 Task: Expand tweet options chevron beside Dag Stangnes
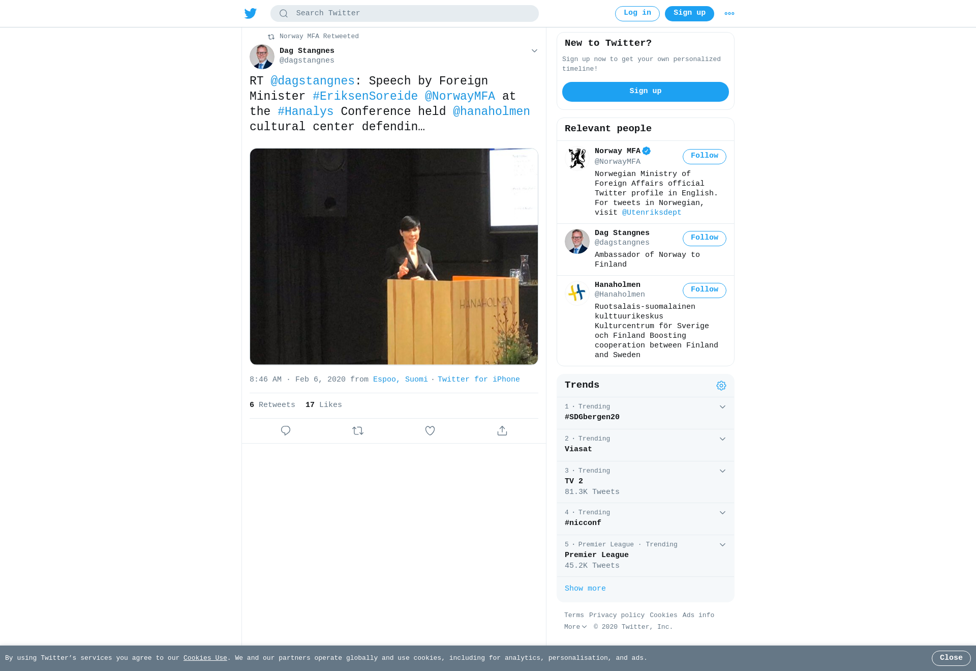[x=534, y=51]
